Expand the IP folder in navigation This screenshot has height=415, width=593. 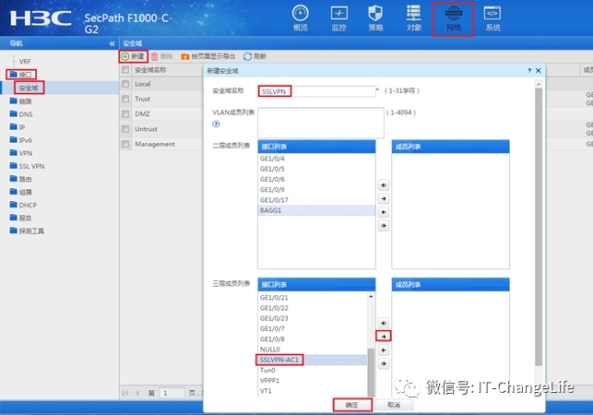point(18,127)
